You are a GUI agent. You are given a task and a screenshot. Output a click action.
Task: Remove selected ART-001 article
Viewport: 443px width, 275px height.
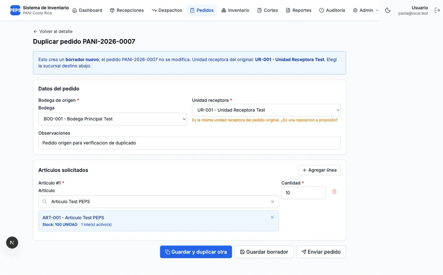(272, 217)
